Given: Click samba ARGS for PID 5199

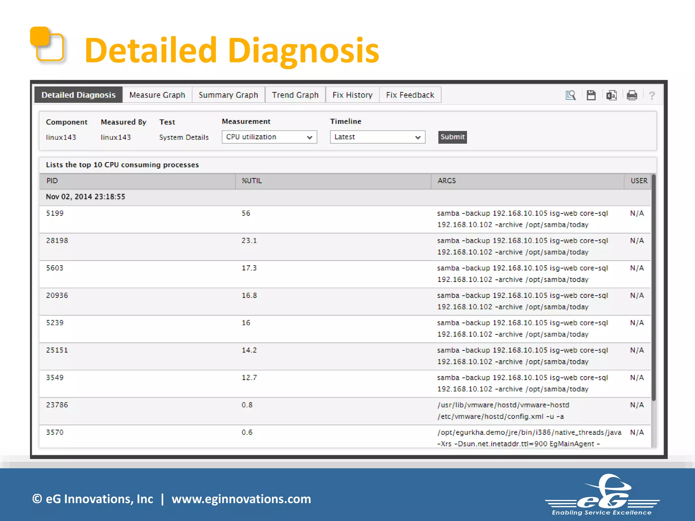Looking at the screenshot, I should [x=523, y=219].
